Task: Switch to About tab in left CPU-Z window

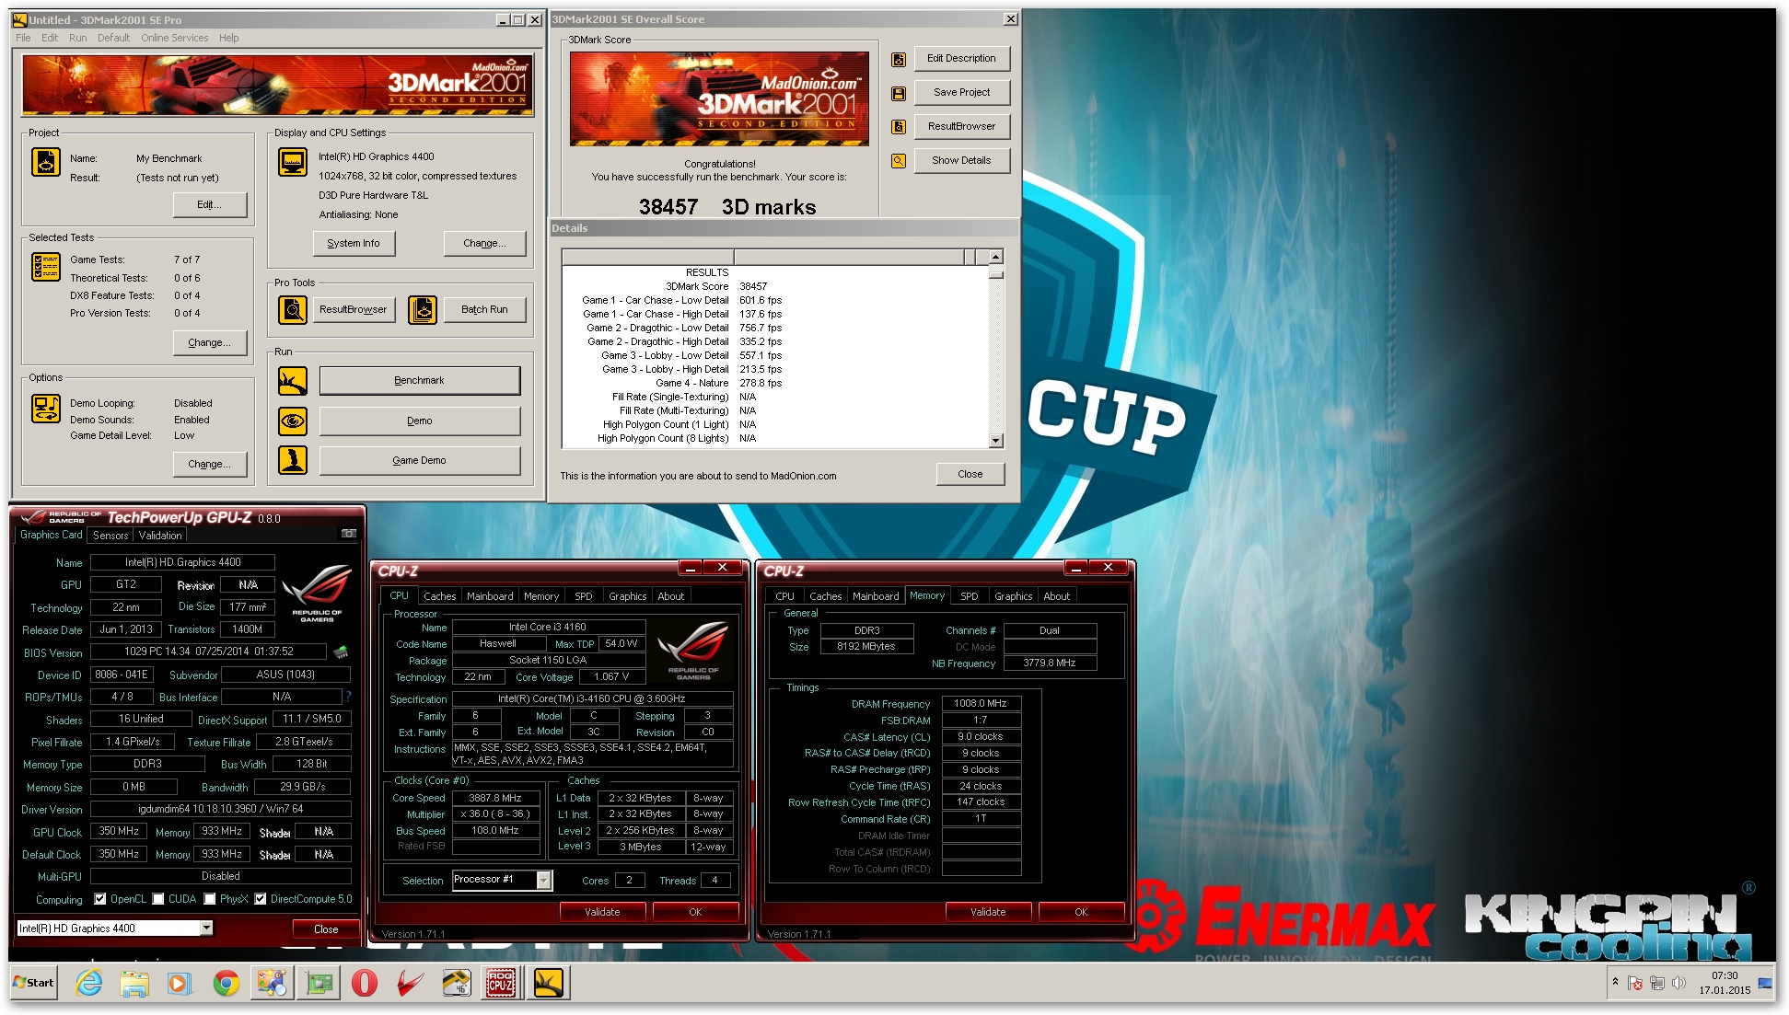Action: click(670, 596)
